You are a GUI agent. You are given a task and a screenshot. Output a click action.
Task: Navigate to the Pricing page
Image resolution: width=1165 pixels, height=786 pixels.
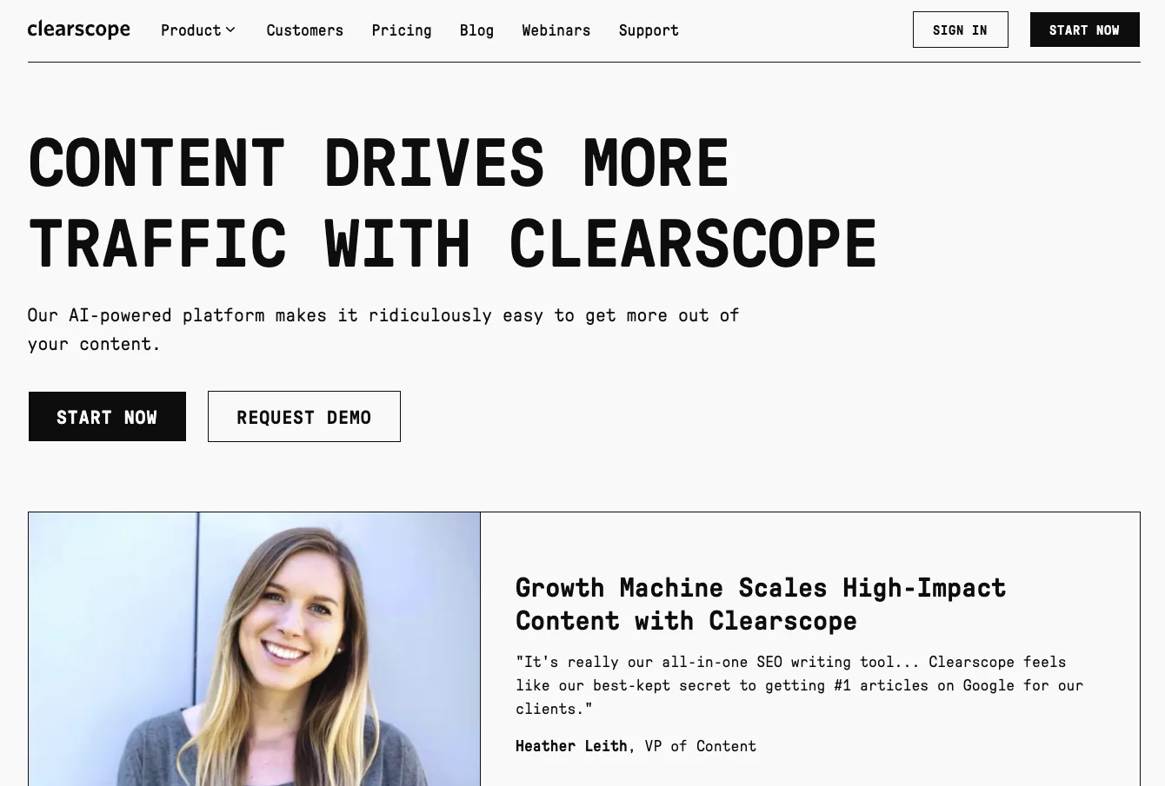[x=401, y=30]
